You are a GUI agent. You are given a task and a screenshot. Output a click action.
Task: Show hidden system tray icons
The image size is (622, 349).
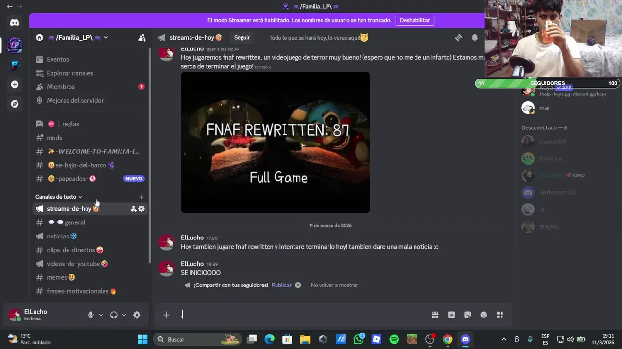click(x=504, y=339)
